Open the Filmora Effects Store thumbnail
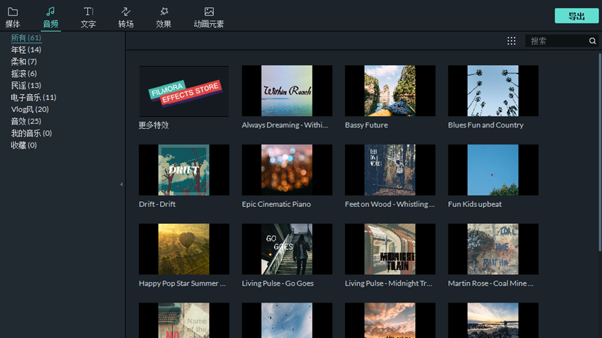 point(184,91)
